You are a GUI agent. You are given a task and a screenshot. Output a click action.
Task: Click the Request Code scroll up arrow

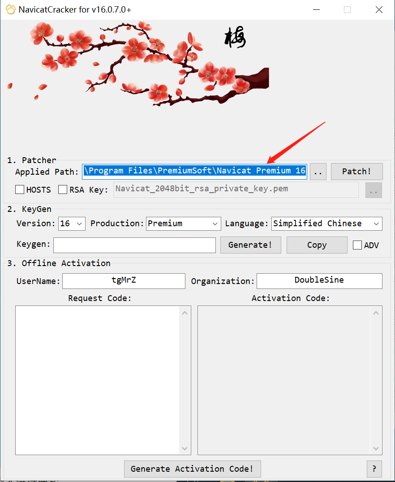[185, 313]
